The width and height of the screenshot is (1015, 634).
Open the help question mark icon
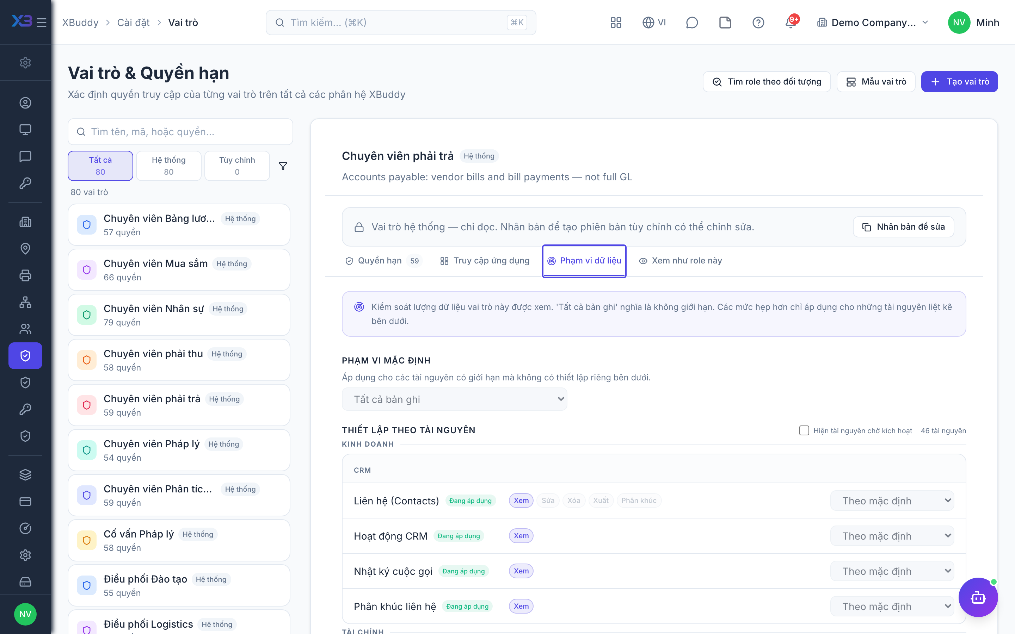(758, 23)
